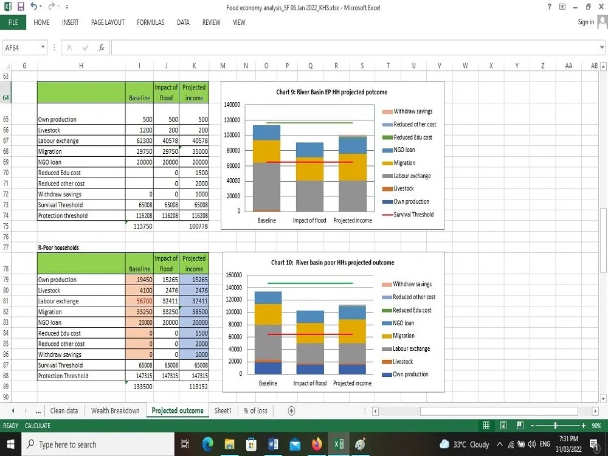Click the ellipsis for hidden sheet tabs

pos(38,411)
